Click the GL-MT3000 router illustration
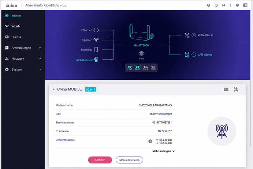The image size is (253, 169). coord(141,33)
